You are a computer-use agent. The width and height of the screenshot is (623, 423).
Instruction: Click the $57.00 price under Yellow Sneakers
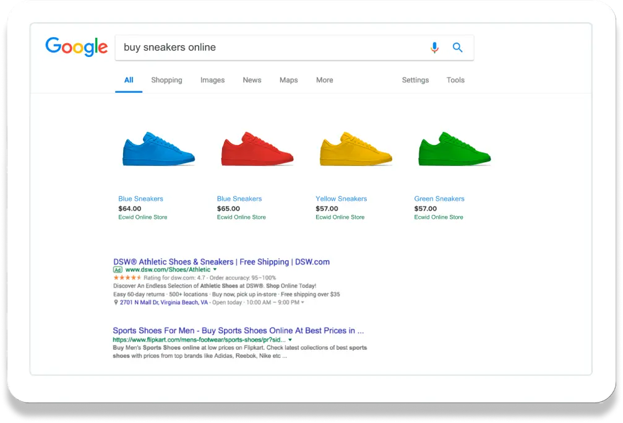[x=327, y=209]
